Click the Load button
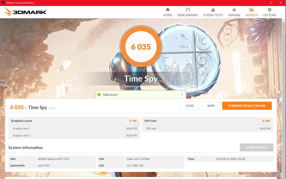Viewport: 286px width, 179px height. click(190, 106)
